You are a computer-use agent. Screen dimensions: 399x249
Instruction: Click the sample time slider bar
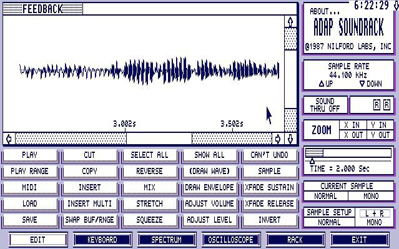click(348, 153)
